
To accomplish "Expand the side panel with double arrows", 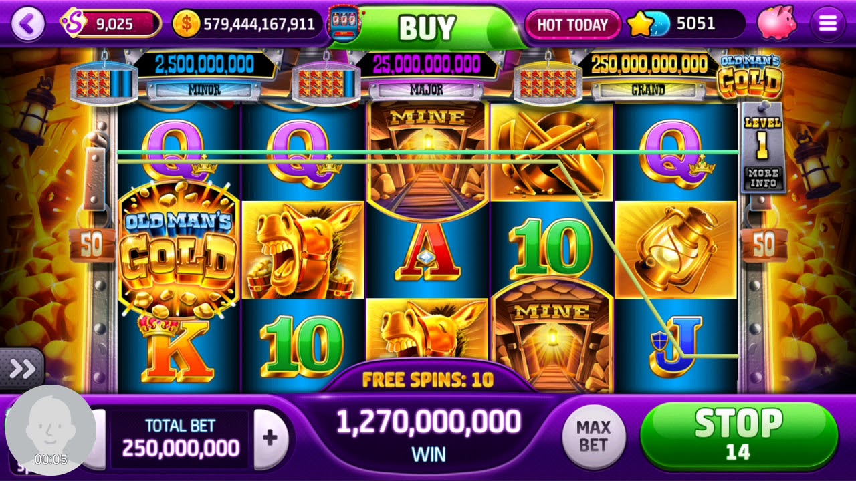I will point(21,369).
